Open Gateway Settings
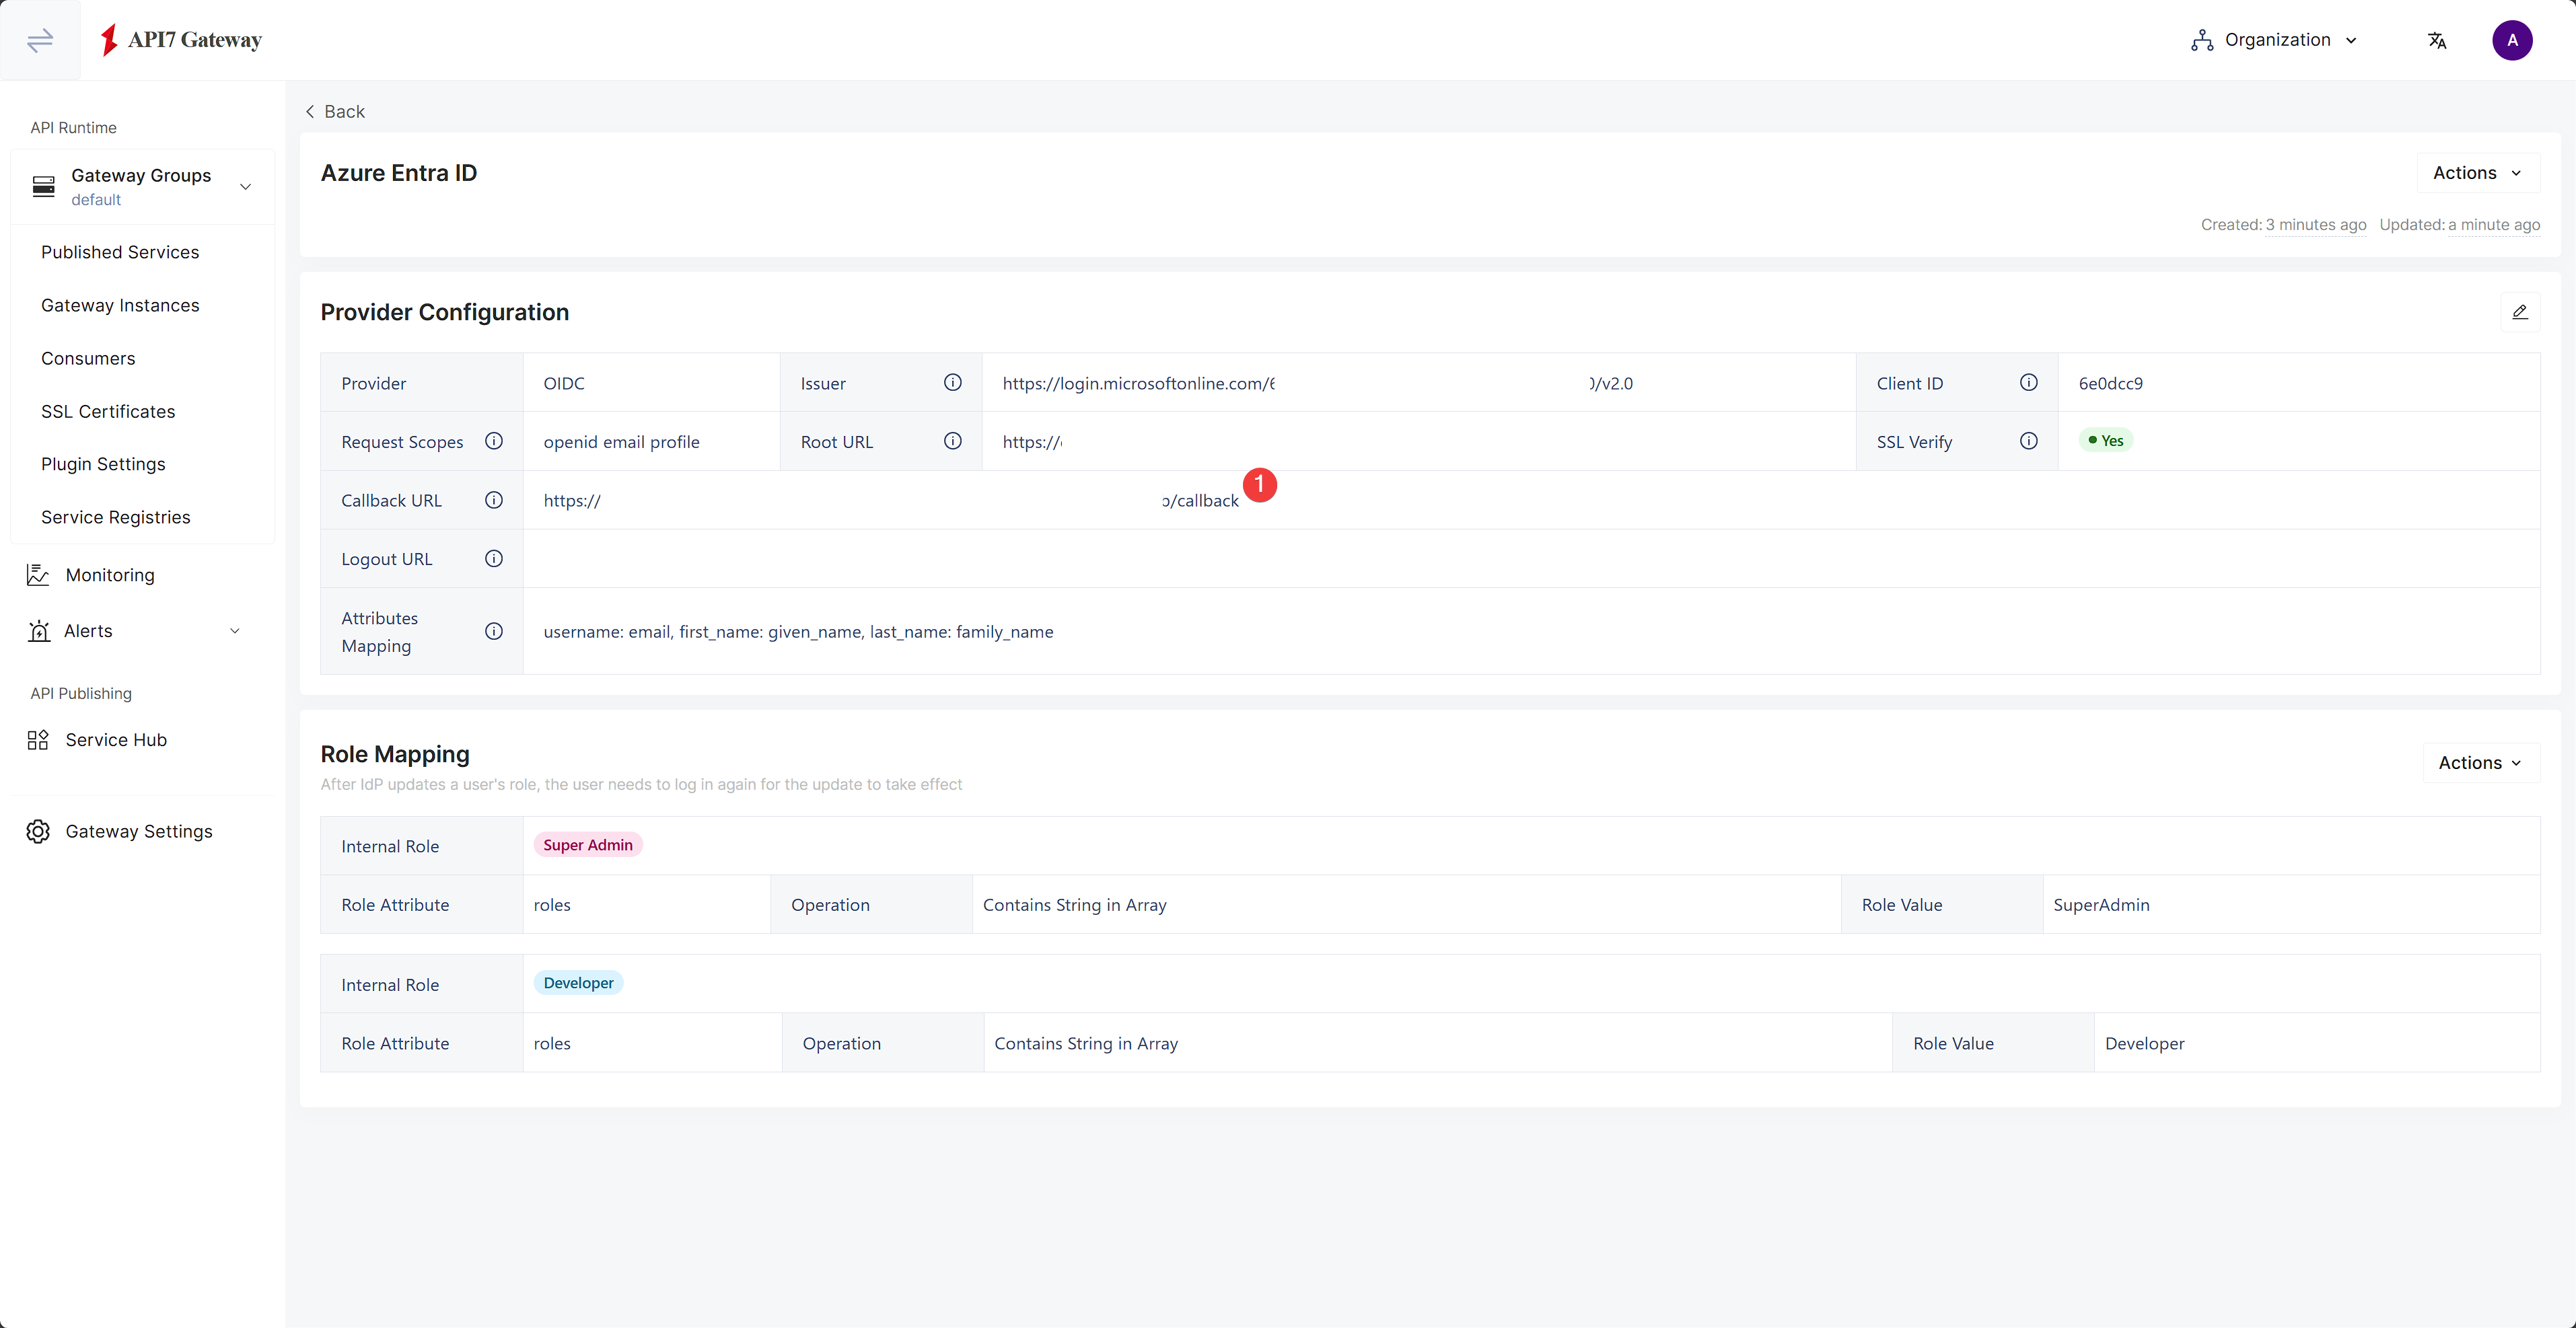 139,832
